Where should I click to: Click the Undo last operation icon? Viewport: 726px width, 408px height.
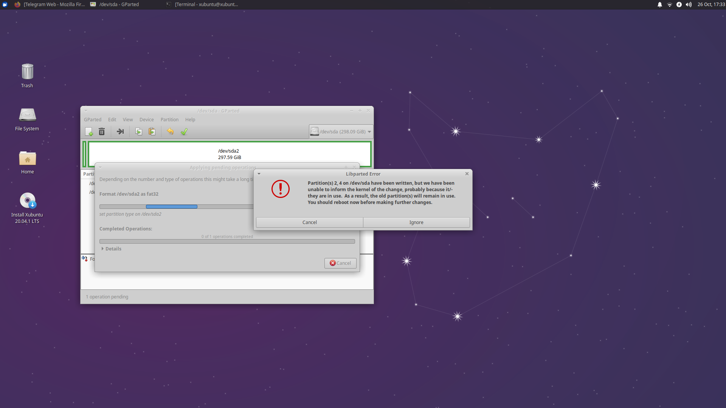pos(170,131)
